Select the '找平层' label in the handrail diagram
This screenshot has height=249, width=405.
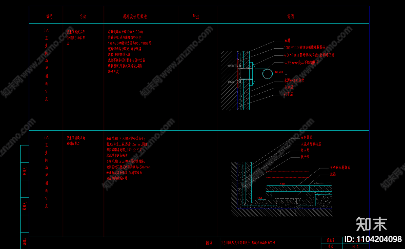pyautogui.click(x=289, y=94)
